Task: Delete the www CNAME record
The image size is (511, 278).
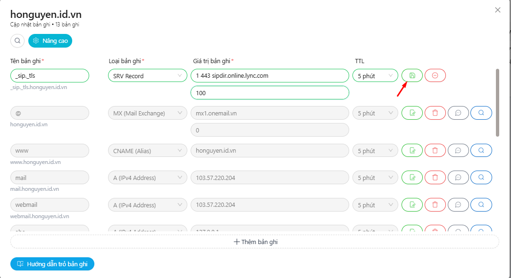Action: (x=435, y=150)
